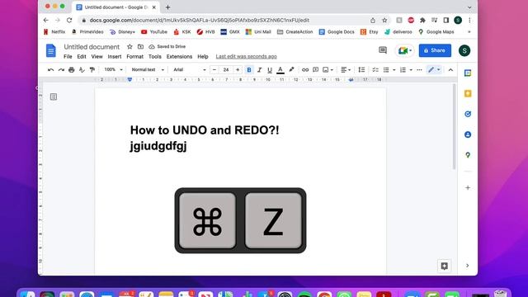Toggle Underline formatting
This screenshot has height=297, width=528.
tap(270, 69)
